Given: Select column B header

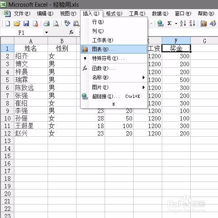Looking at the screenshot, I should (x=62, y=41).
